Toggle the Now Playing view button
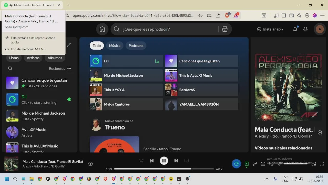 (x=247, y=164)
